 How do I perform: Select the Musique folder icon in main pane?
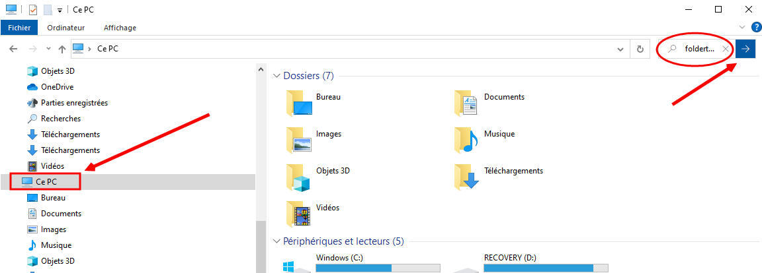(466, 139)
